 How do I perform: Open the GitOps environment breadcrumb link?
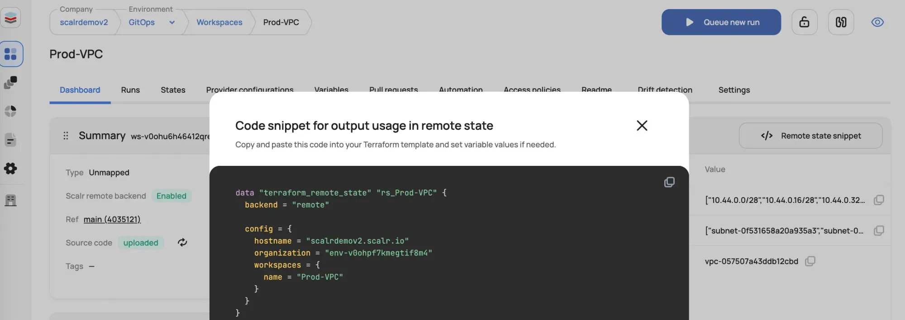pyautogui.click(x=142, y=22)
